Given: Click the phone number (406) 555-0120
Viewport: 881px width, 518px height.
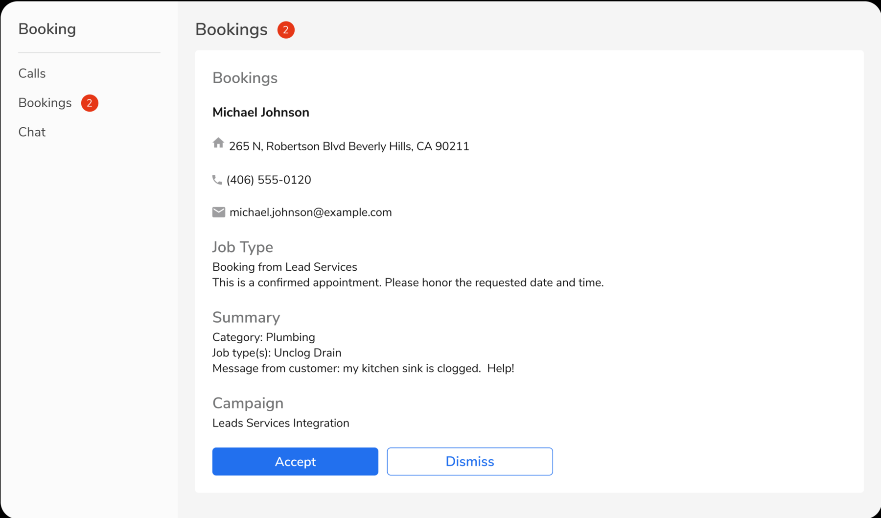Looking at the screenshot, I should (269, 180).
